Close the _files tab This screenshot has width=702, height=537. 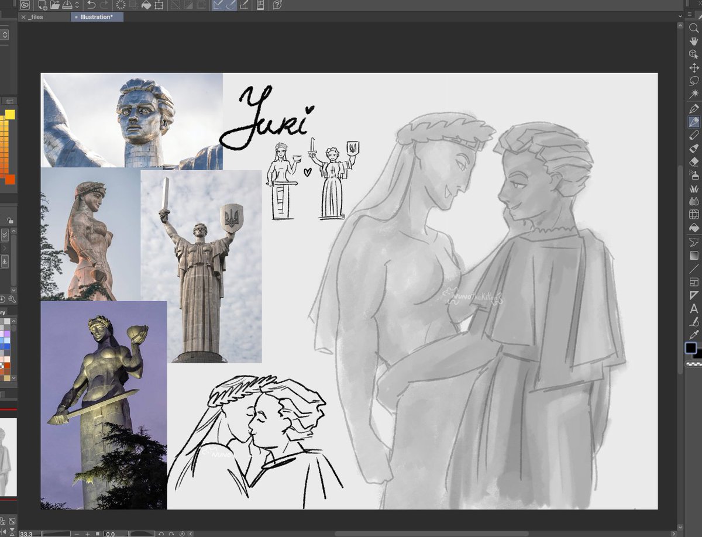click(x=23, y=17)
